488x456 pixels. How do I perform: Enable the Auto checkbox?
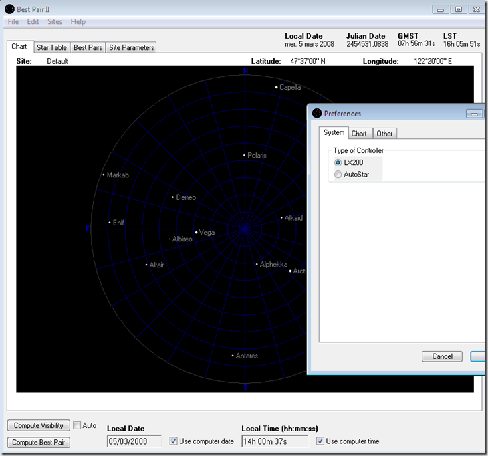pos(77,425)
